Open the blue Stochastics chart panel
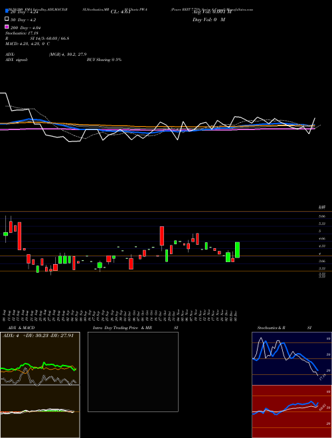 (x=291, y=358)
